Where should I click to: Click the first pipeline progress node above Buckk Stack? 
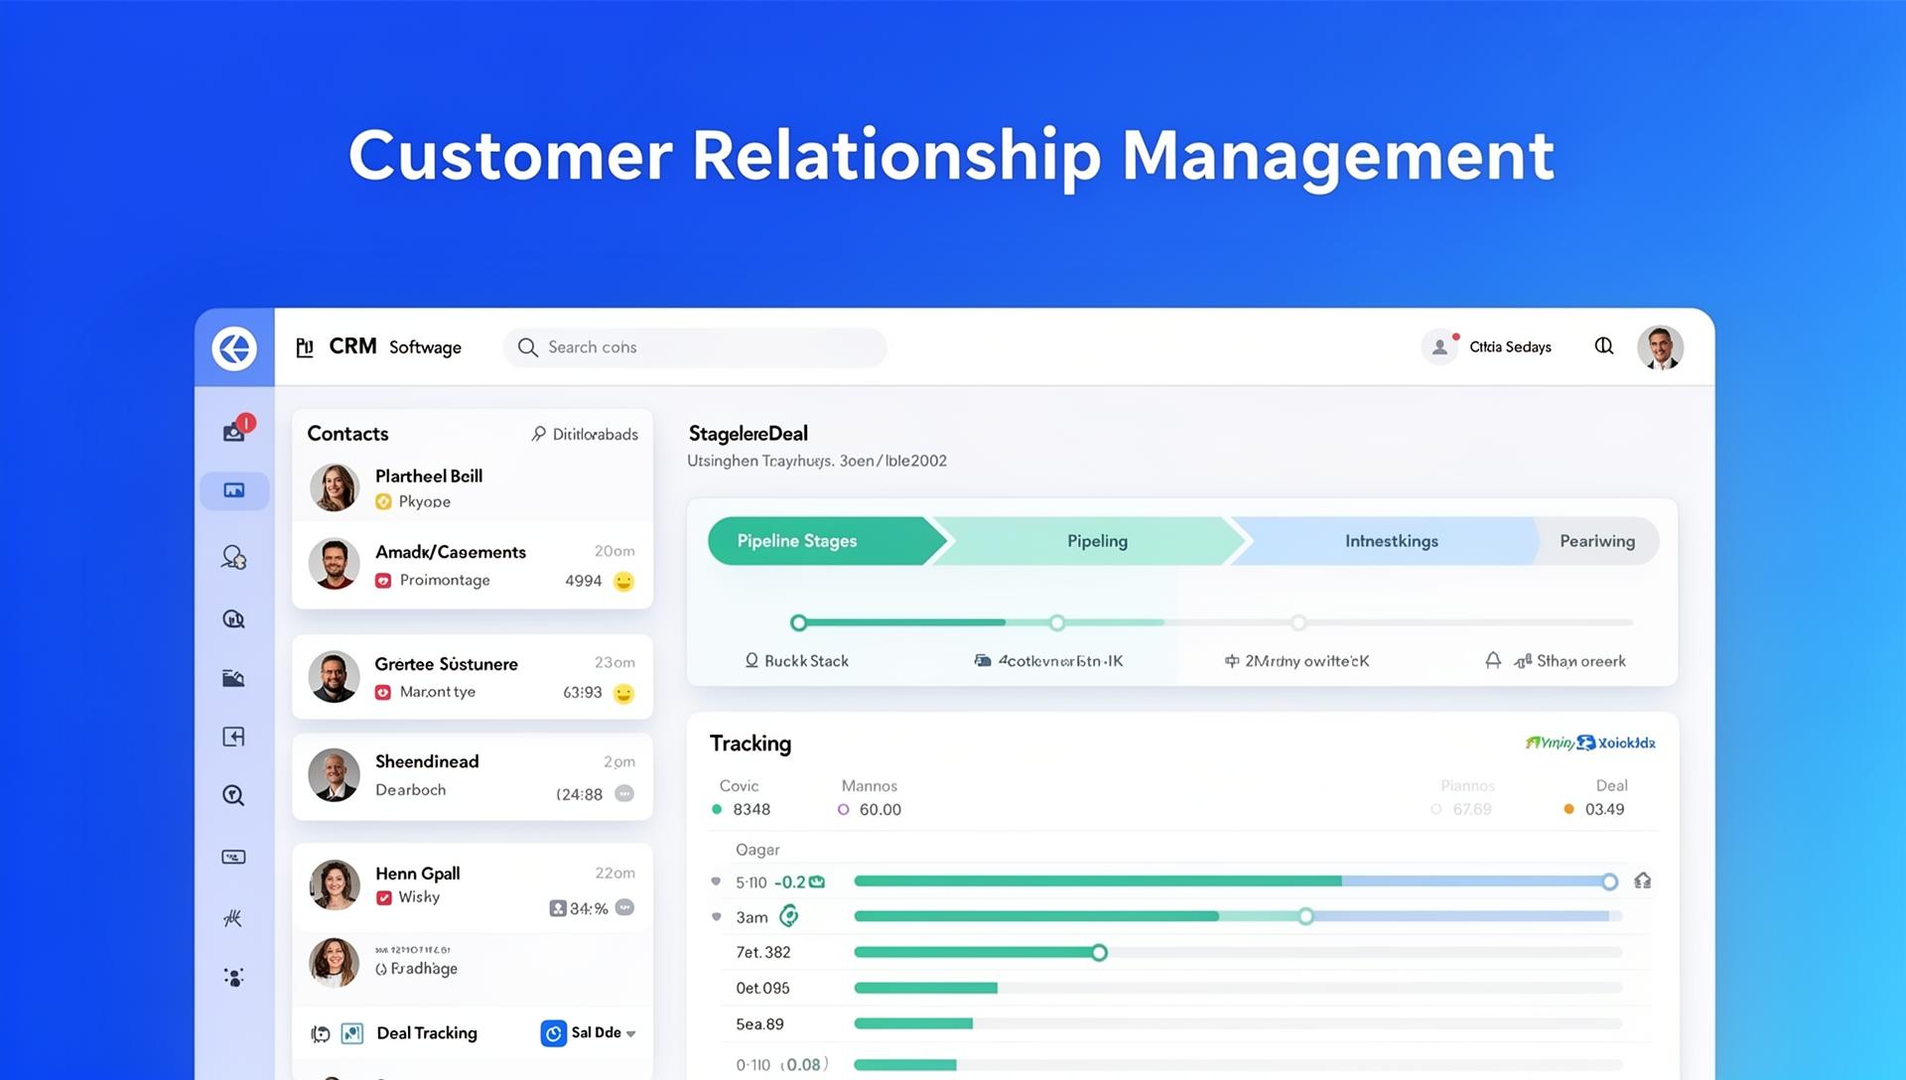tap(798, 623)
